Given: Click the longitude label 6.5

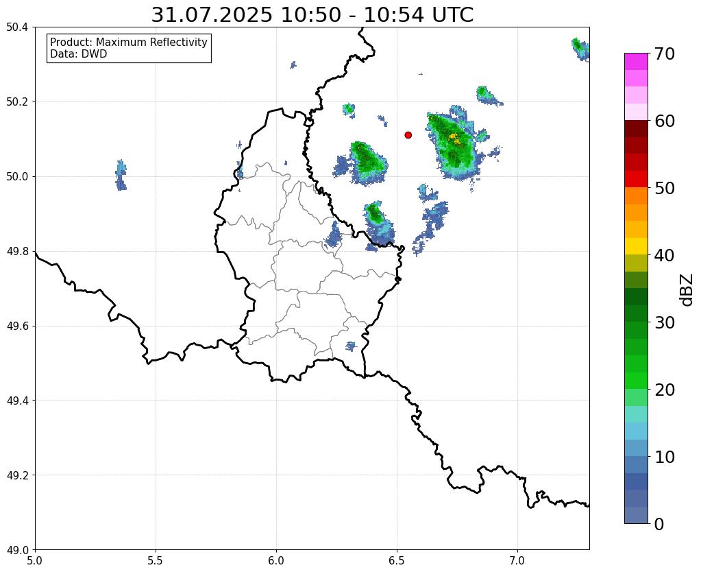Looking at the screenshot, I should 397,560.
